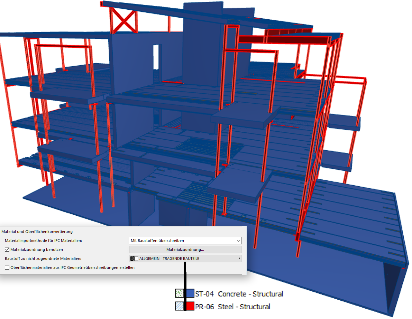Click the blue ST-04 color swatch
The width and height of the screenshot is (412, 319).
click(190, 293)
